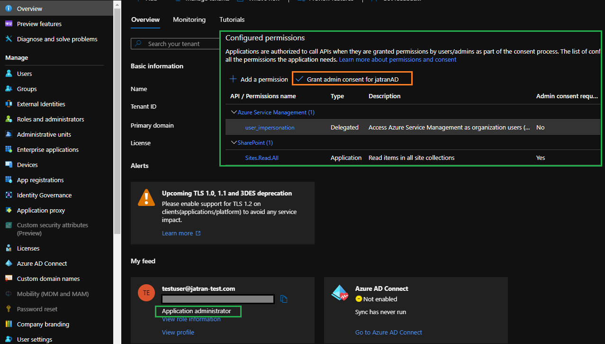Open Preview features in the sidebar
The width and height of the screenshot is (605, 344).
click(x=39, y=24)
